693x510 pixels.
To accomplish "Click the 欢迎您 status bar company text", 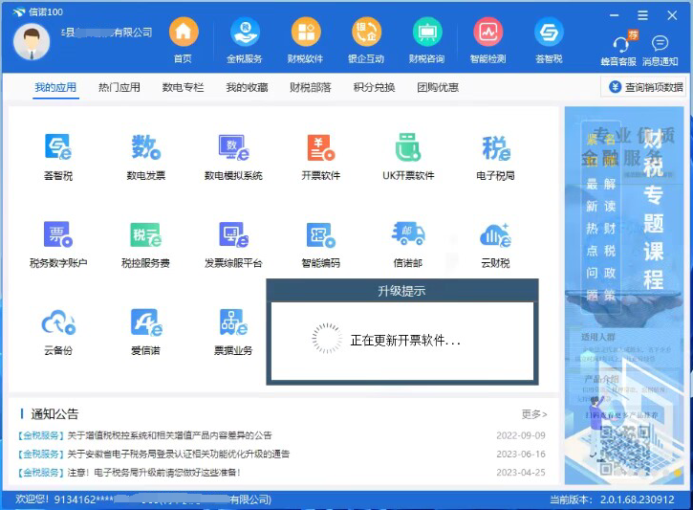I will (x=143, y=499).
